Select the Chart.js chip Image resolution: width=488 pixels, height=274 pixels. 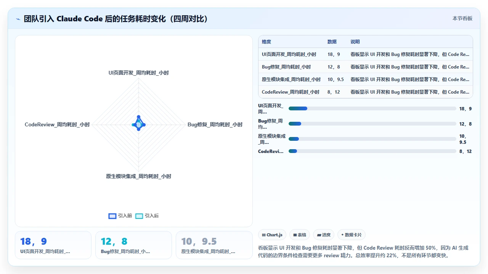click(272, 235)
